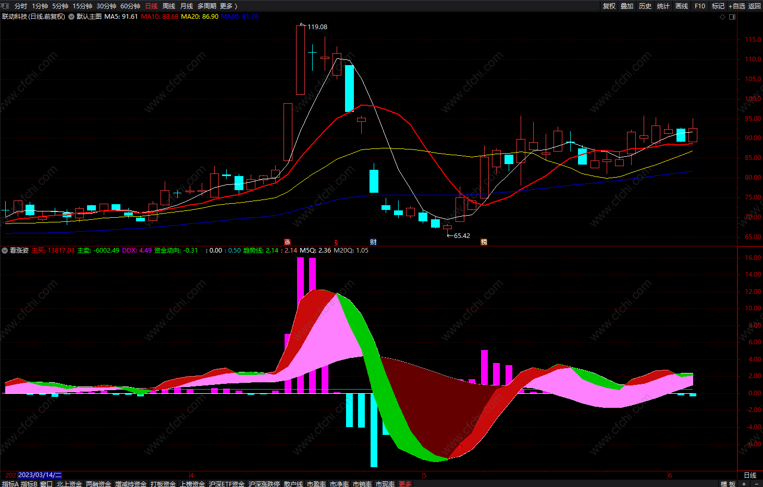
Task: Click the 2023/03/14/二 date label
Action: pos(40,475)
